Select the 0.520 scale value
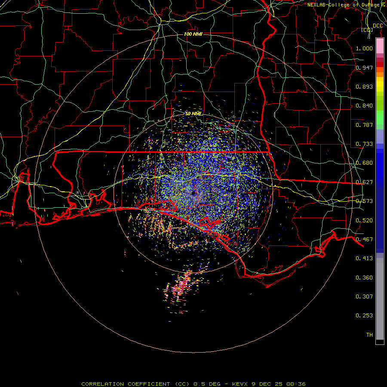The image size is (387, 387). pyautogui.click(x=364, y=221)
